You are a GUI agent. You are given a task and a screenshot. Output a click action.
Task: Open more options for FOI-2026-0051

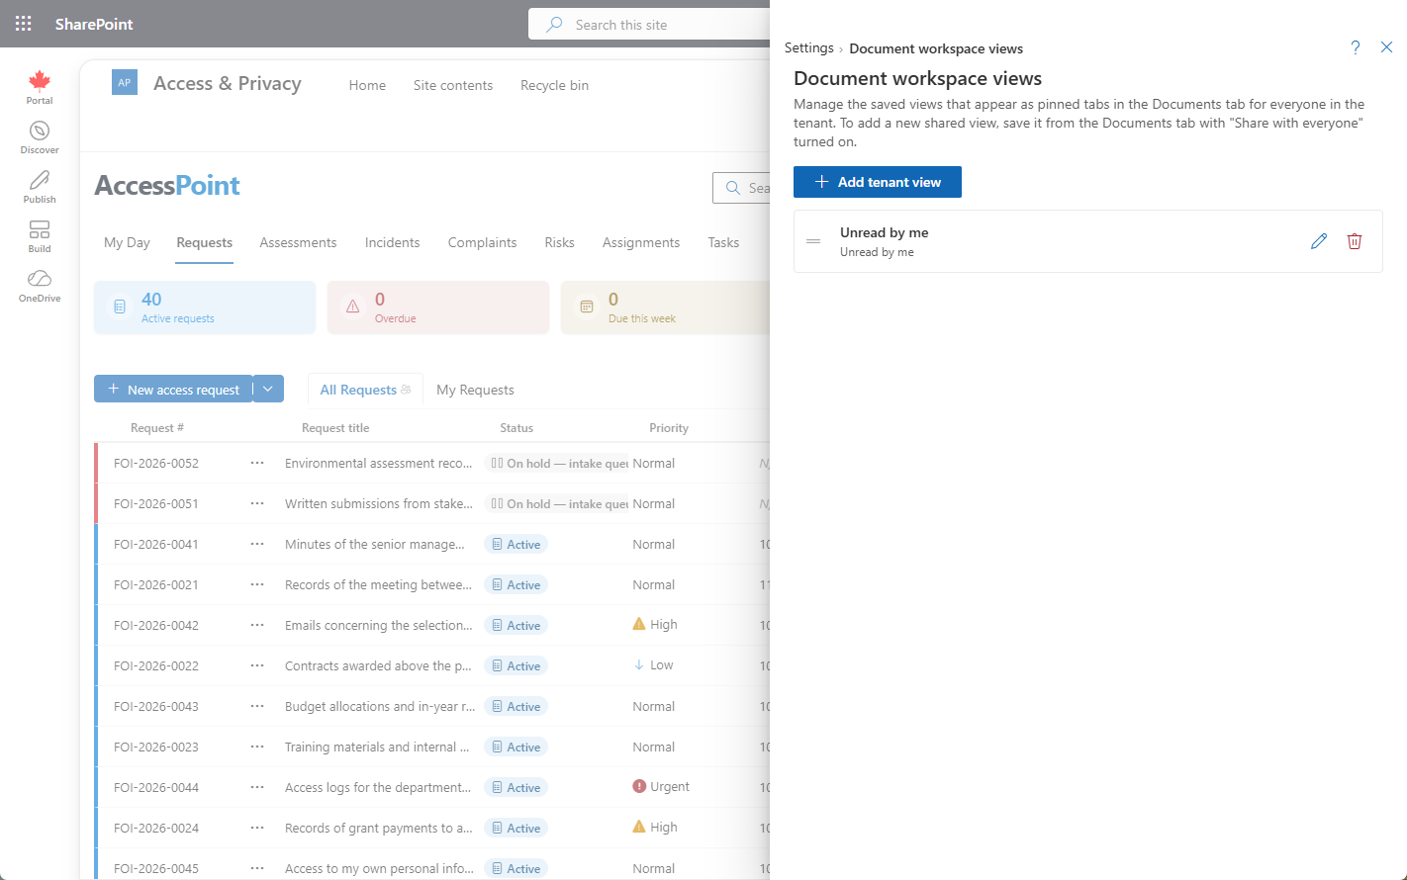click(x=257, y=503)
